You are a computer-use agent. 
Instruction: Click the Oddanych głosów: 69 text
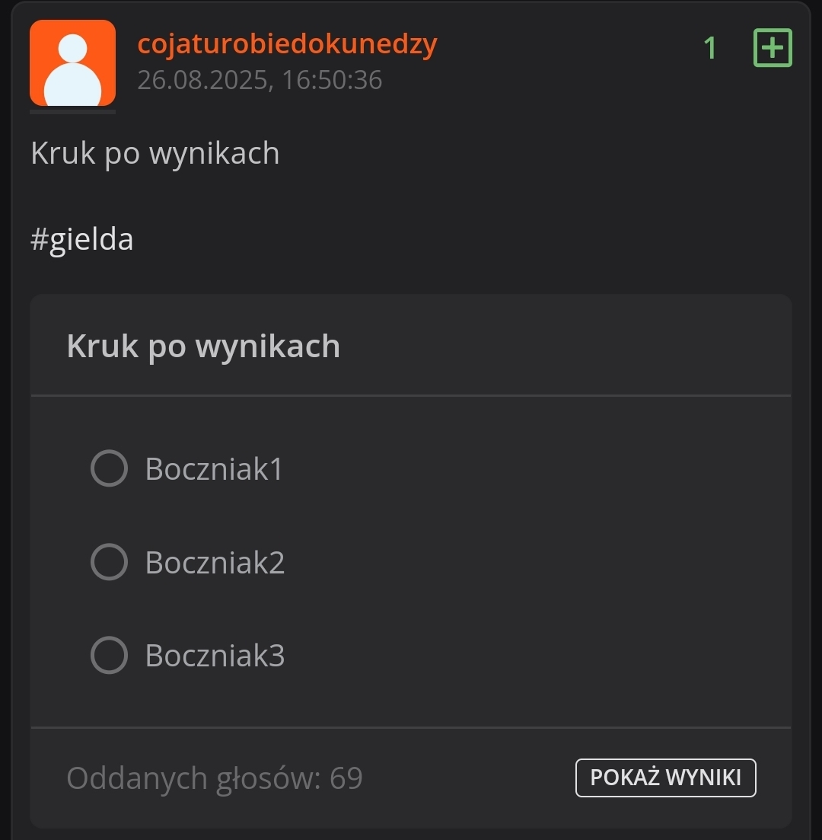pyautogui.click(x=215, y=778)
